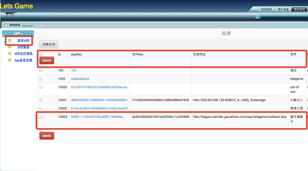Open the 查看APP menu link

(23, 41)
